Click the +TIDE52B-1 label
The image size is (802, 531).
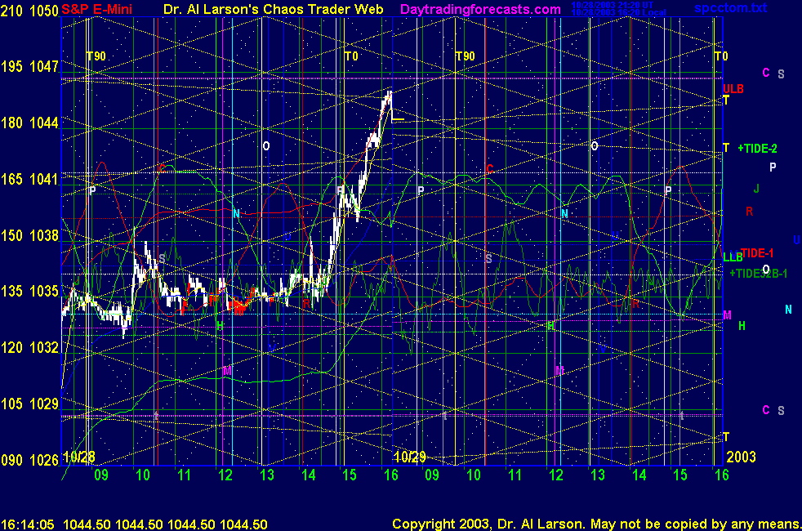(x=759, y=274)
